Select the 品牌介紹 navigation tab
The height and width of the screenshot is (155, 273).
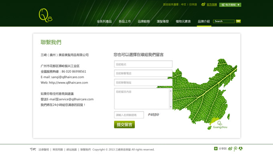[204, 21]
